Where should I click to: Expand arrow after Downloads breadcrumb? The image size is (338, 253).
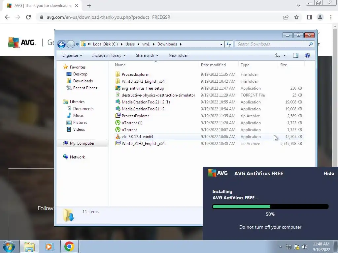181,44
